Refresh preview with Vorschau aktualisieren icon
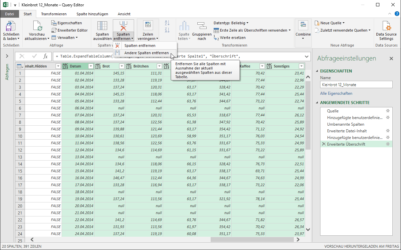Image resolution: width=401 pixels, height=250 pixels. coord(37,26)
